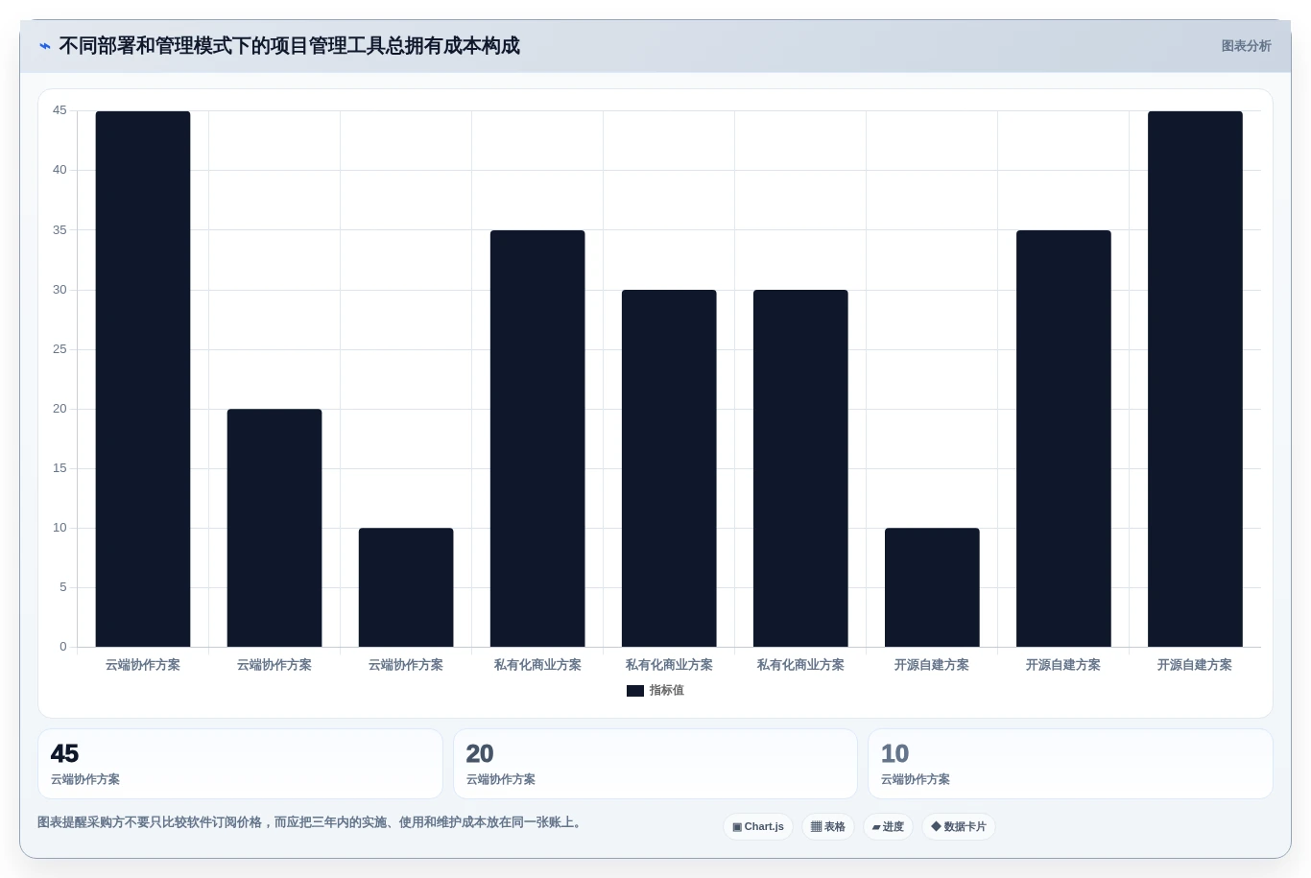Click the blue lightning icon beside the title
The width and height of the screenshot is (1311, 878).
pos(45,46)
